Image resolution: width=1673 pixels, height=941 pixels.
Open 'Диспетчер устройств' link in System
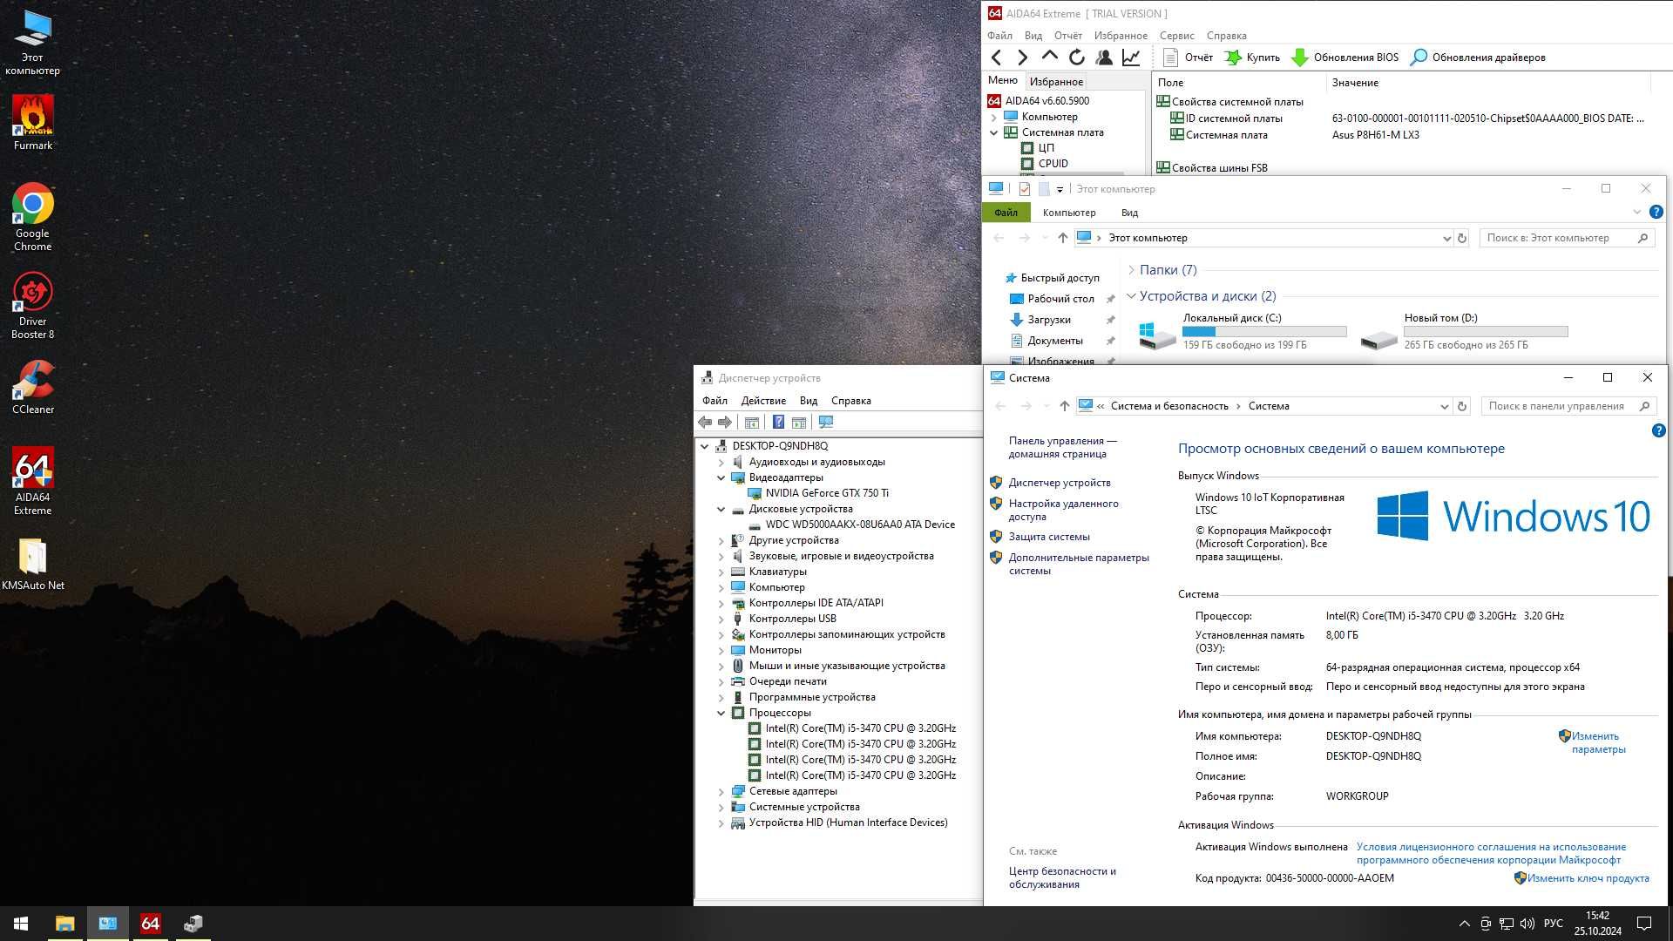coord(1060,483)
